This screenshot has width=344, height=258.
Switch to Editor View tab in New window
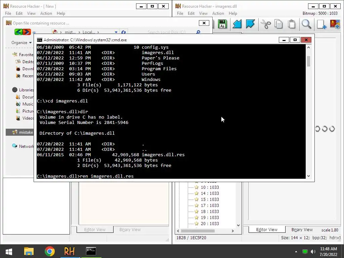point(95,229)
